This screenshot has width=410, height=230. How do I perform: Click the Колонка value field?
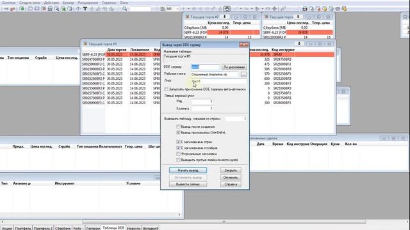pos(202,109)
